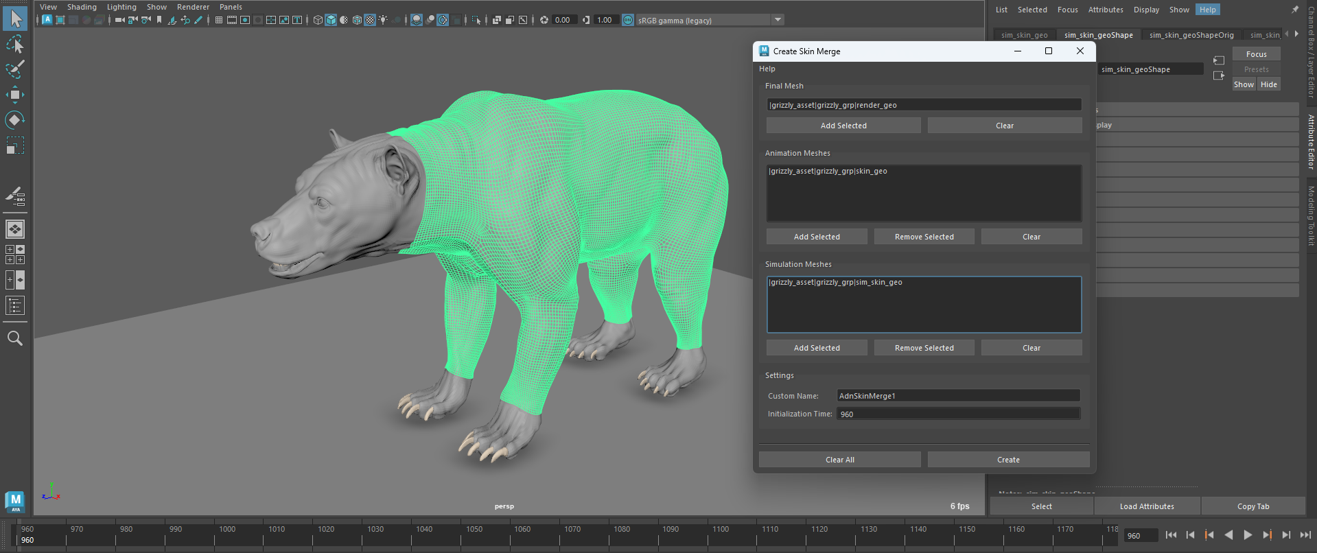The width and height of the screenshot is (1317, 553).
Task: Open sRGB gamma color space dropdown
Action: coord(778,20)
